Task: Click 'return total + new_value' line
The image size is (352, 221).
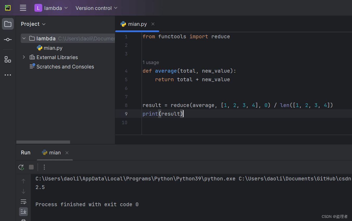Action: tap(193, 79)
